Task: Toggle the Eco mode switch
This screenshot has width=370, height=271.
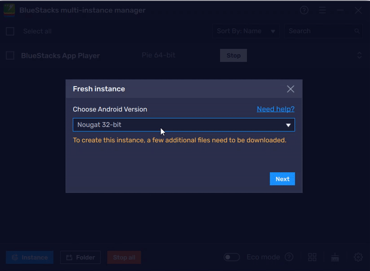Action: click(232, 257)
